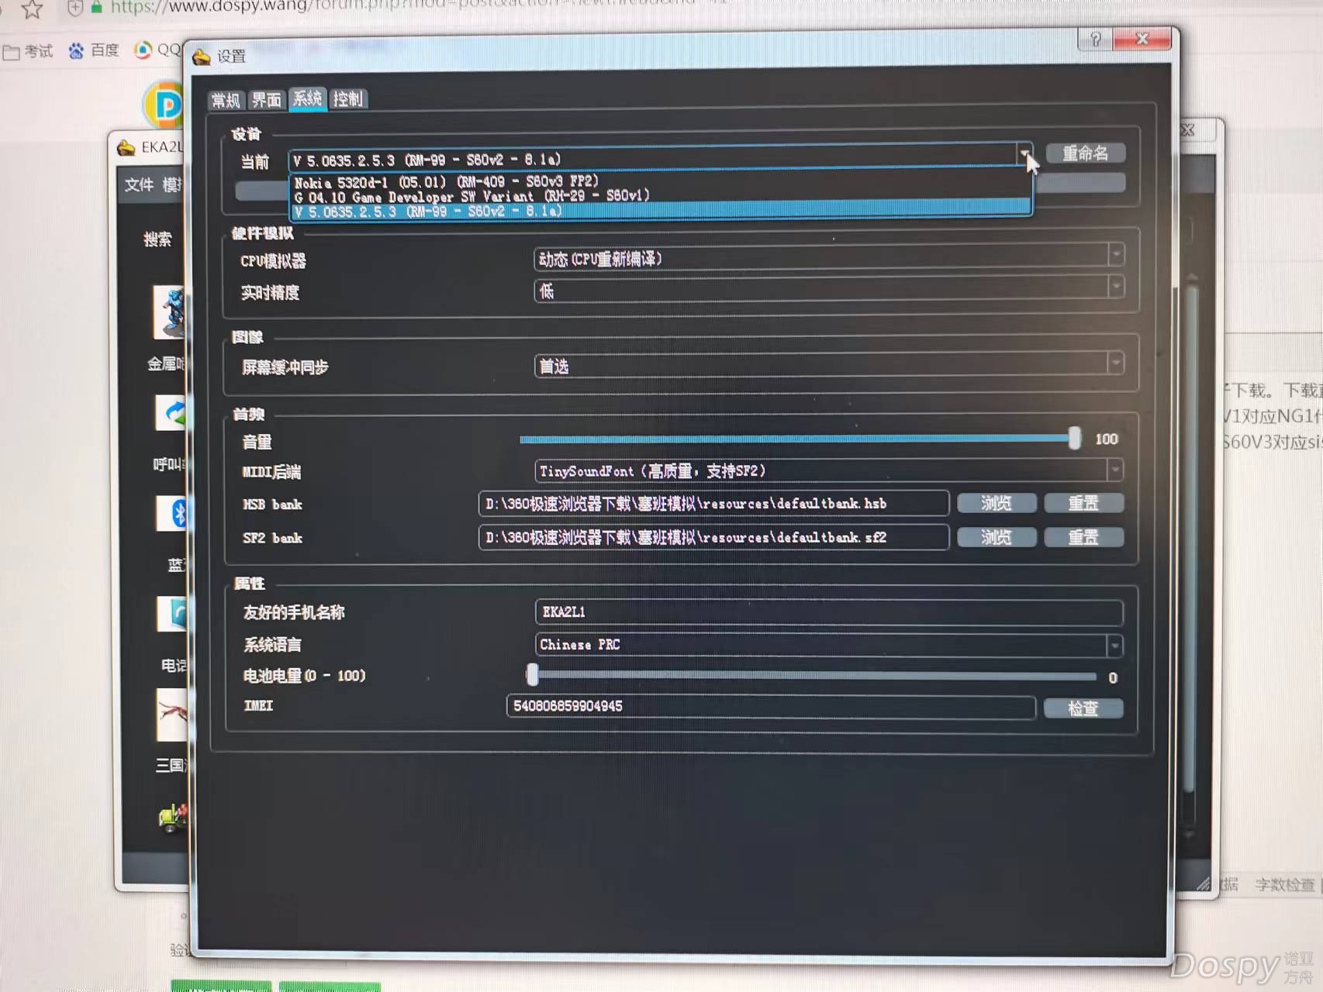This screenshot has height=992, width=1323.
Task: Click the 设置 dialog title icon
Action: coord(202,57)
